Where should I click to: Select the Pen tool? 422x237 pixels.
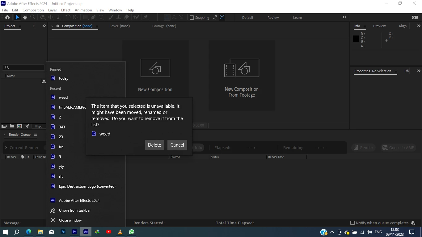(93, 17)
